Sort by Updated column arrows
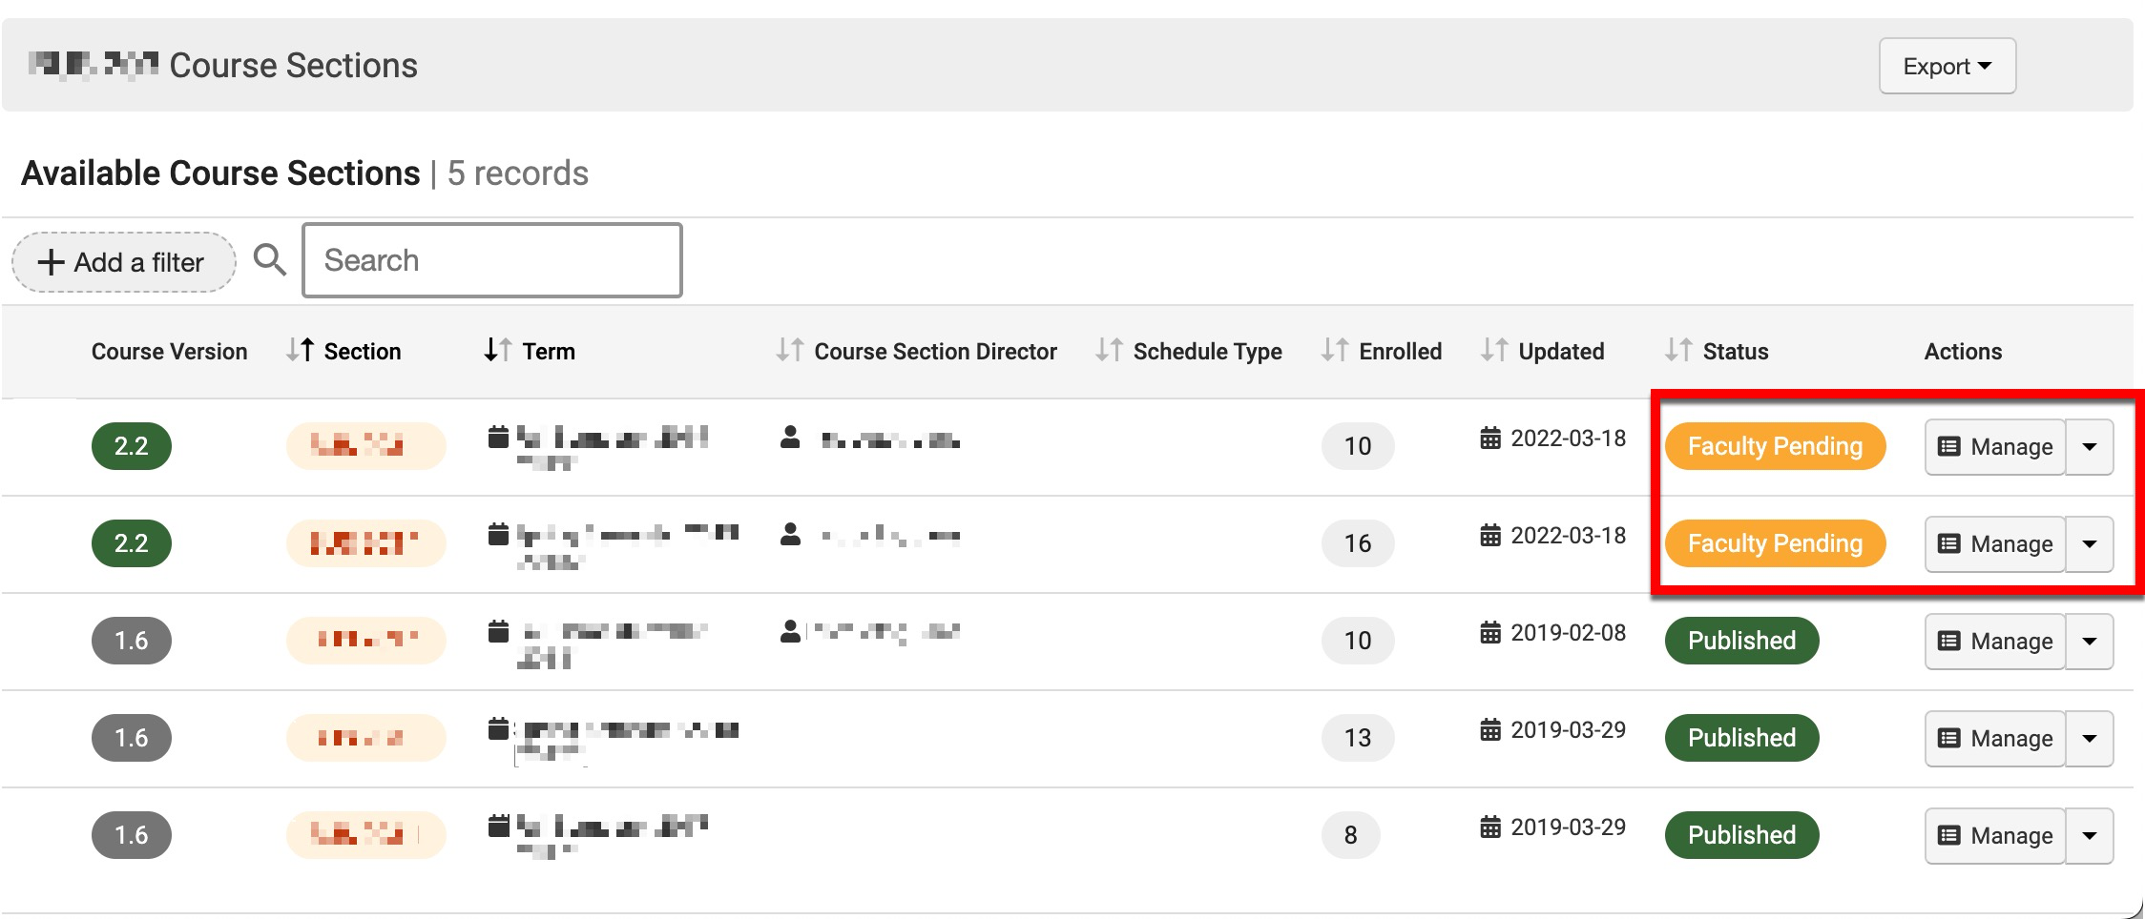The width and height of the screenshot is (2145, 919). point(1493,351)
